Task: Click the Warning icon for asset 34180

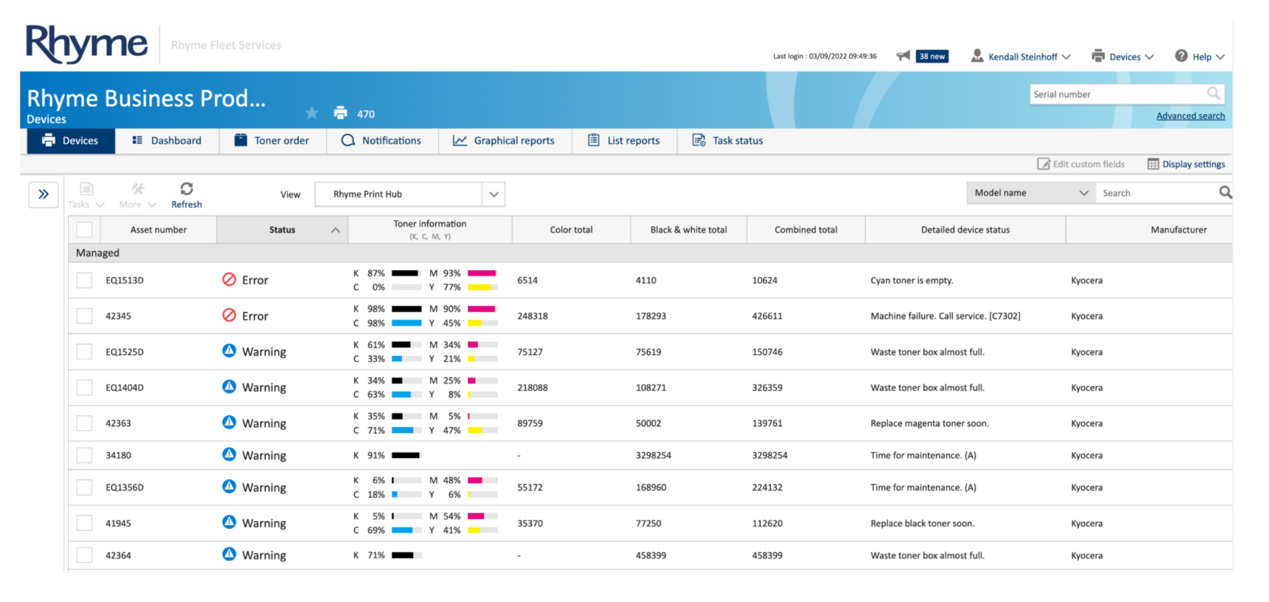Action: point(229,454)
